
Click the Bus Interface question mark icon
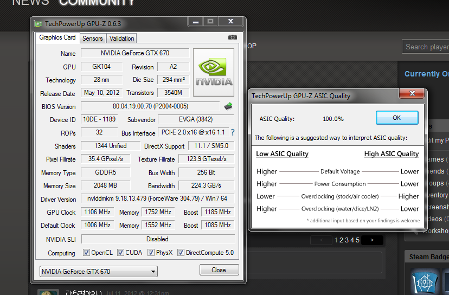233,132
